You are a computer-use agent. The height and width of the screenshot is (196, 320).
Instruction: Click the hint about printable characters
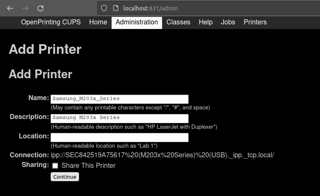(x=131, y=108)
